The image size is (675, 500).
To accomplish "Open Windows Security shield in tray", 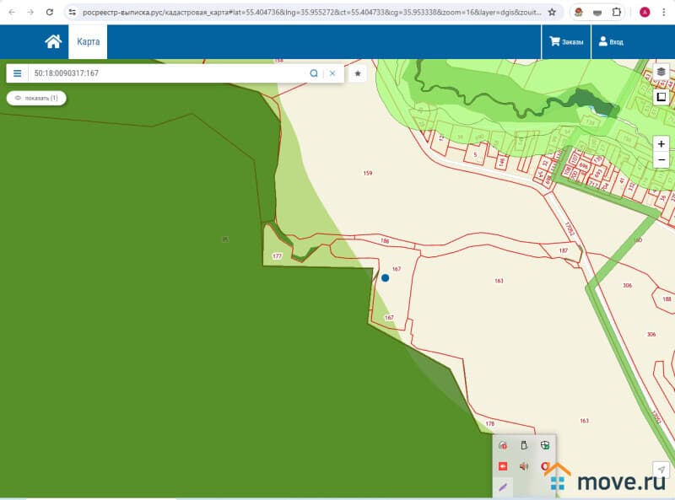I will pyautogui.click(x=545, y=445).
